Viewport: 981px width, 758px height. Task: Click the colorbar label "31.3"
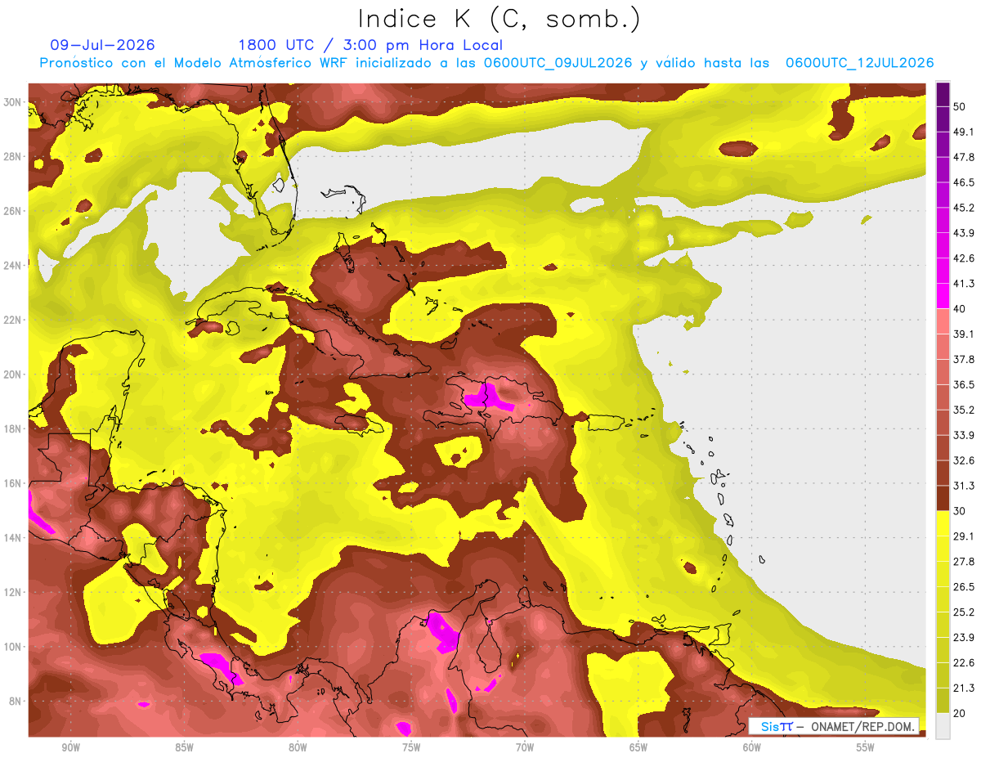pyautogui.click(x=964, y=486)
